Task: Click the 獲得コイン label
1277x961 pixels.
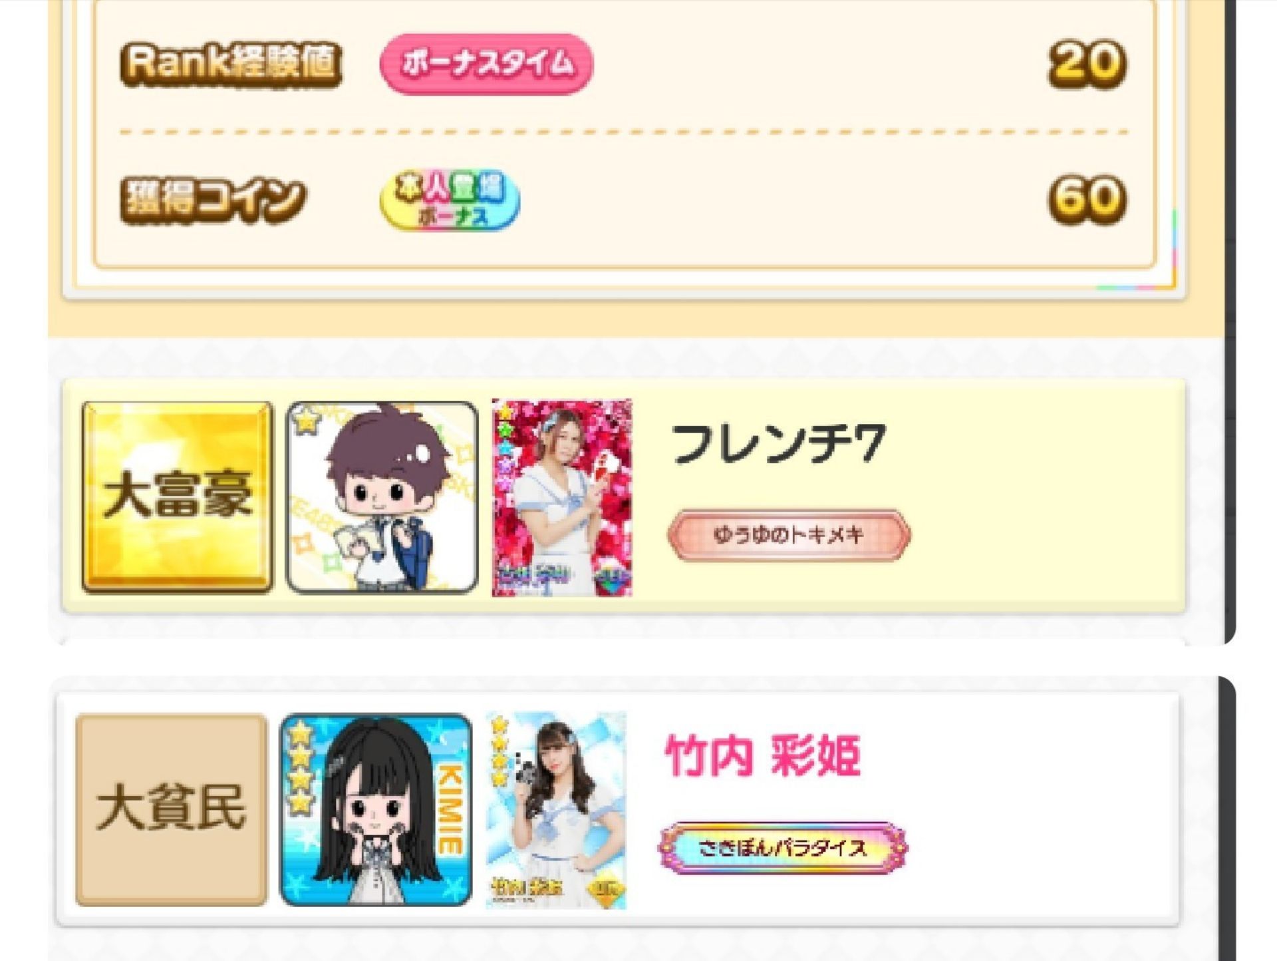Action: 213,200
